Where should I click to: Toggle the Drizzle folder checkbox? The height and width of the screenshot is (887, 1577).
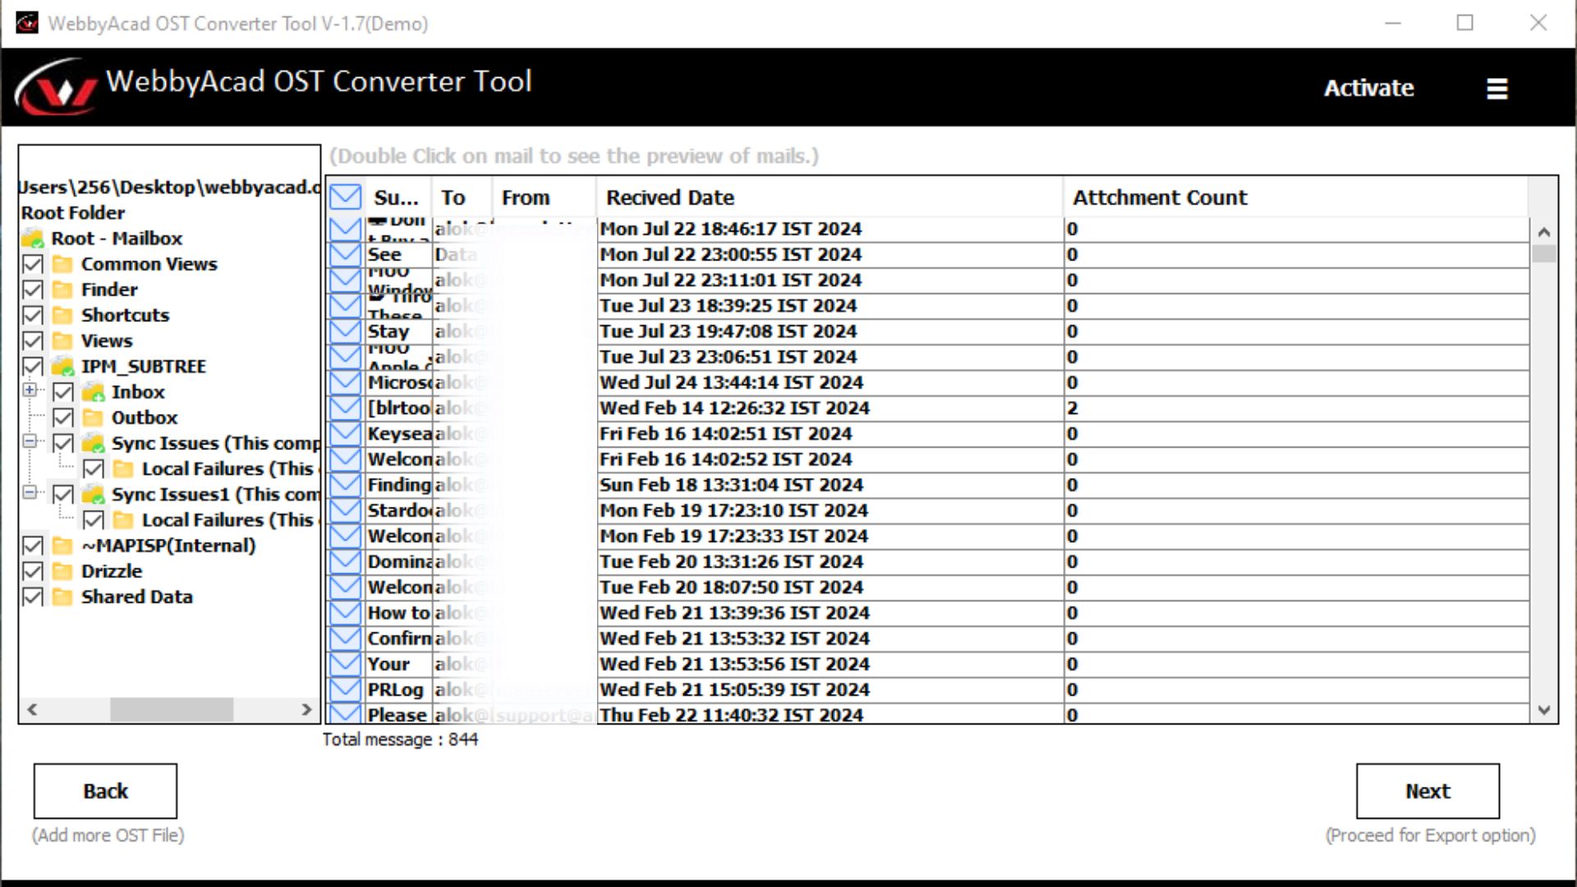pos(33,571)
